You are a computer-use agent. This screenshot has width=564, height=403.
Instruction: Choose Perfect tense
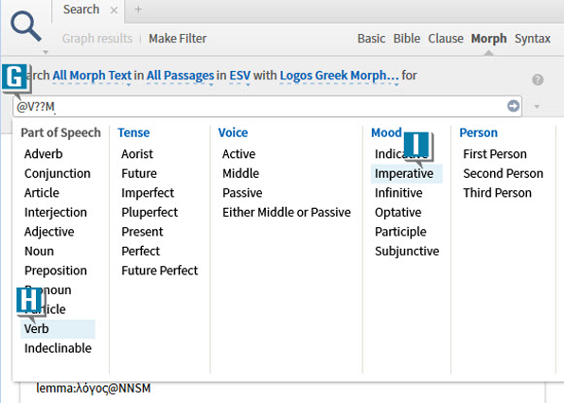(x=141, y=252)
